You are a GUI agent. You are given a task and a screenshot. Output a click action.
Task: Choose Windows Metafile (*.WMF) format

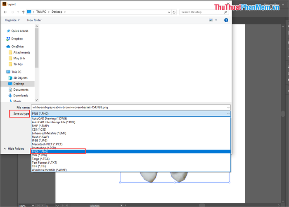131,170
